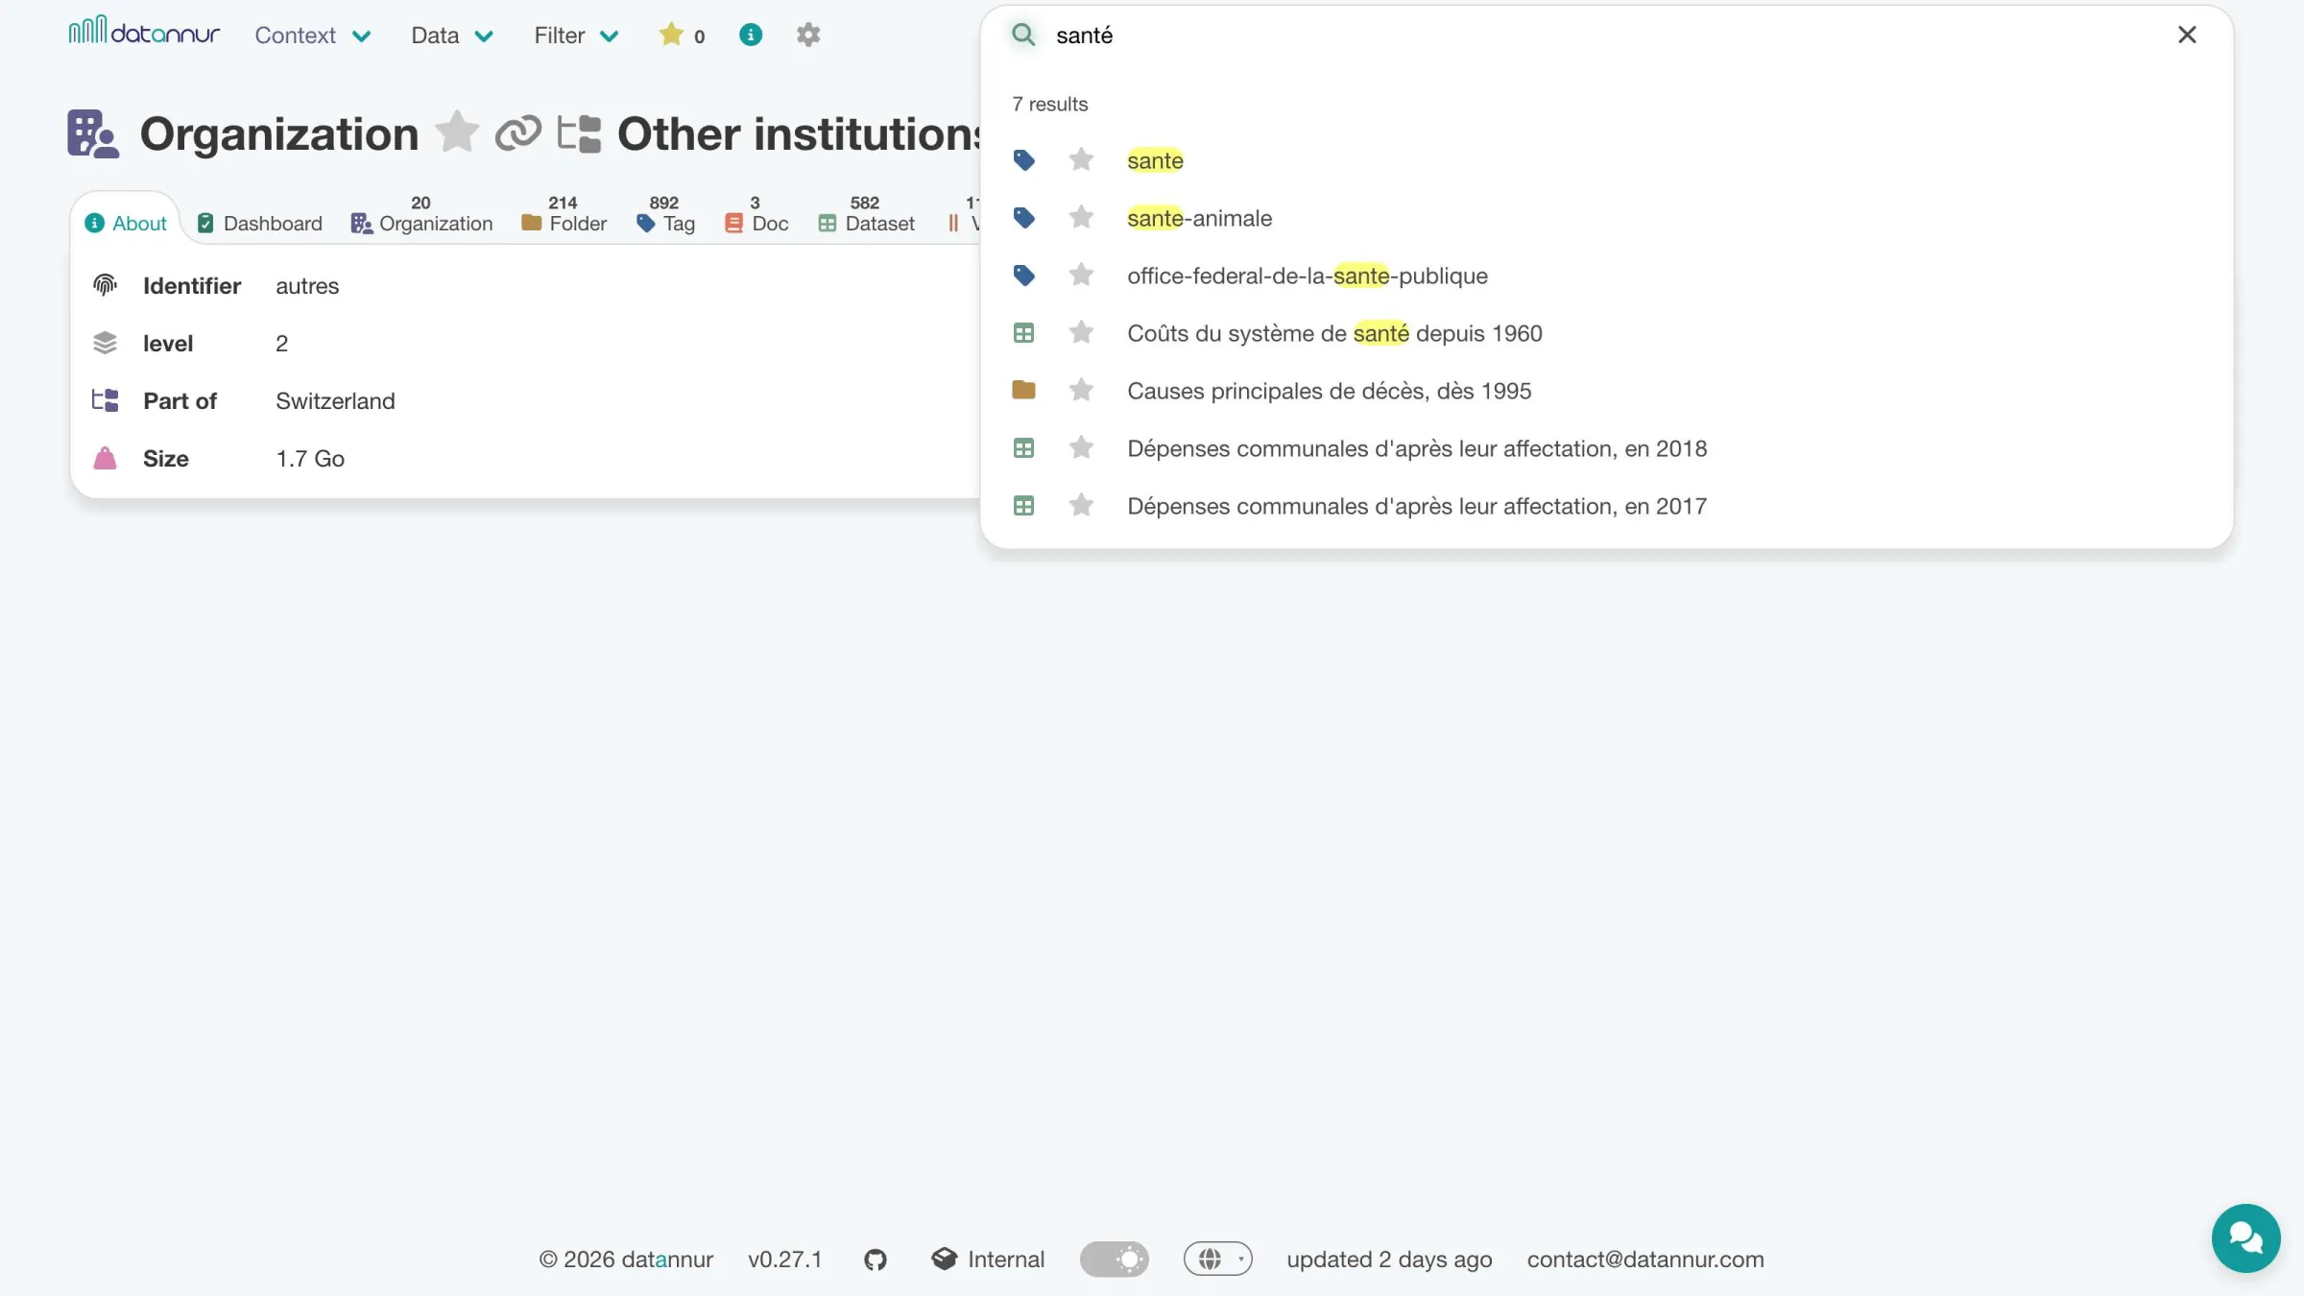Open GitHub icon in footer
The height and width of the screenshot is (1296, 2304).
point(876,1260)
